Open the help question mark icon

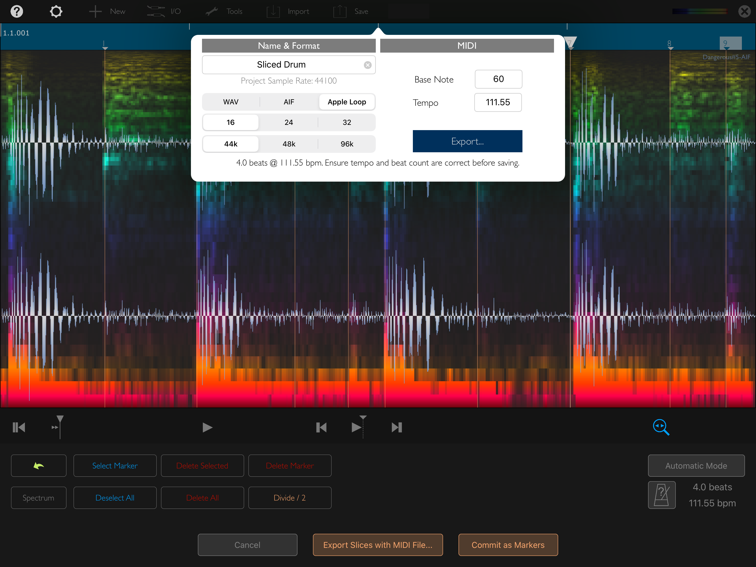[17, 11]
